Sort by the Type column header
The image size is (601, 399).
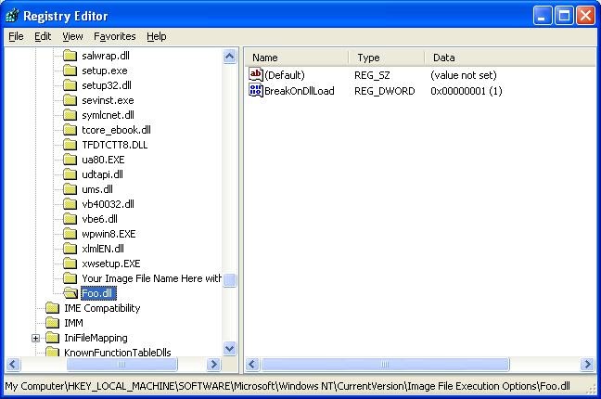[387, 58]
